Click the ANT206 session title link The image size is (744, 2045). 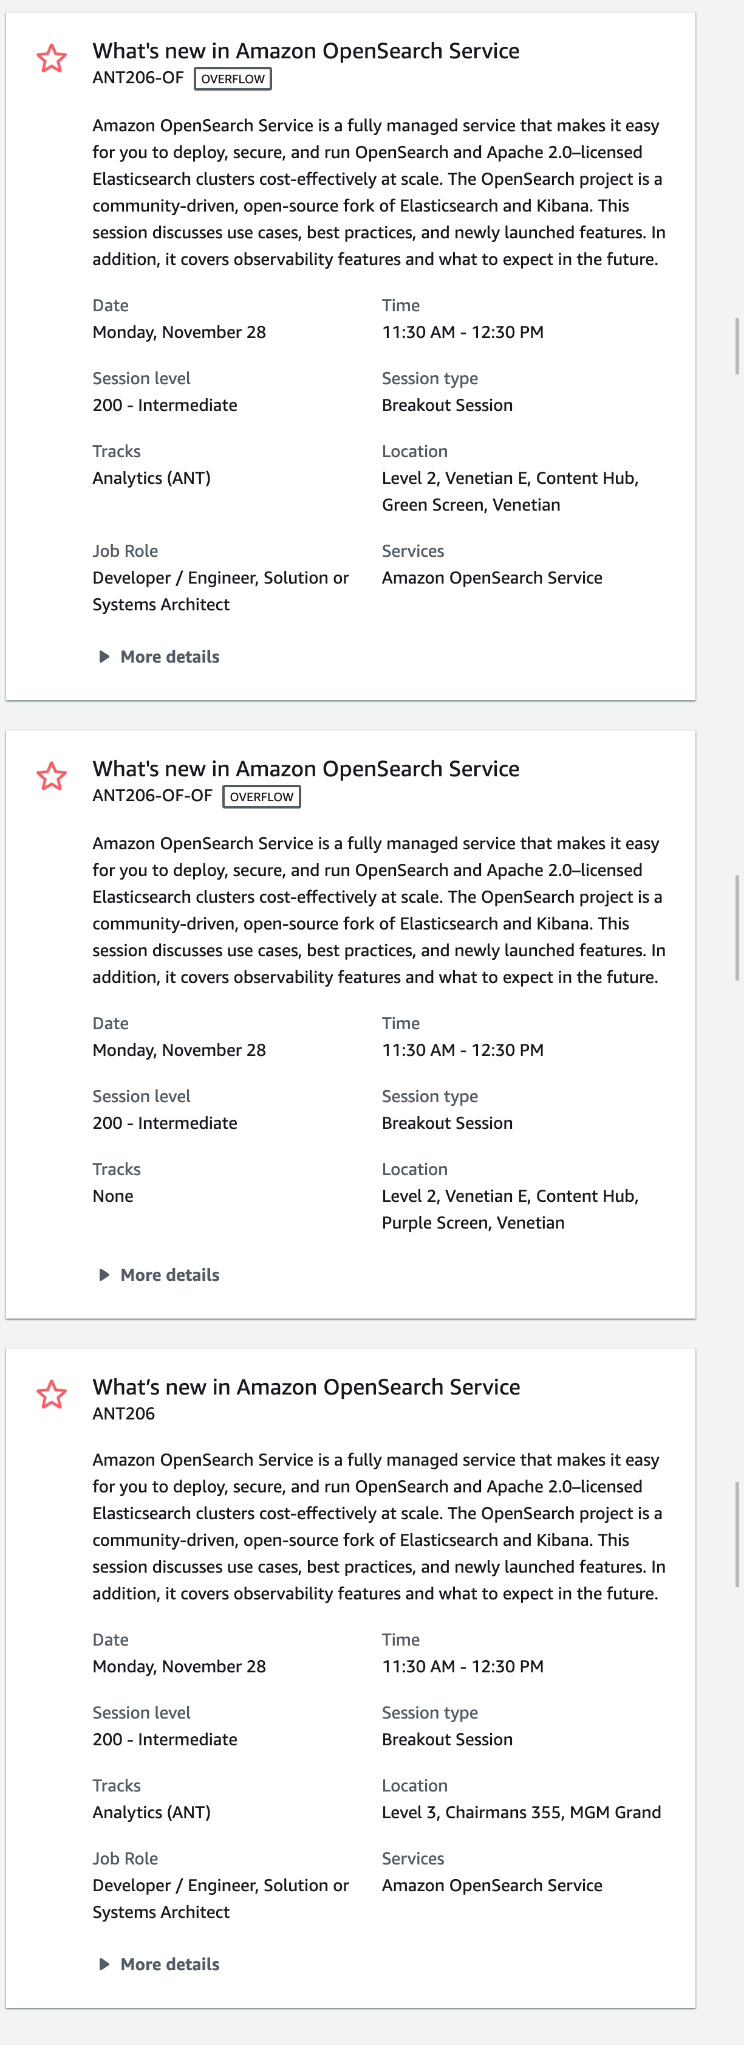(306, 1387)
